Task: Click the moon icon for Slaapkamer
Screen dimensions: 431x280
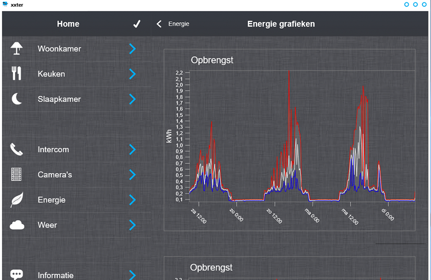Action: 17,99
